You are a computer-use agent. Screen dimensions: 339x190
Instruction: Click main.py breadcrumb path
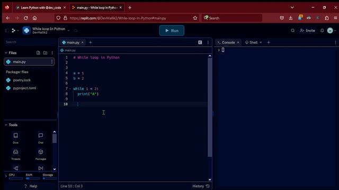(x=68, y=51)
